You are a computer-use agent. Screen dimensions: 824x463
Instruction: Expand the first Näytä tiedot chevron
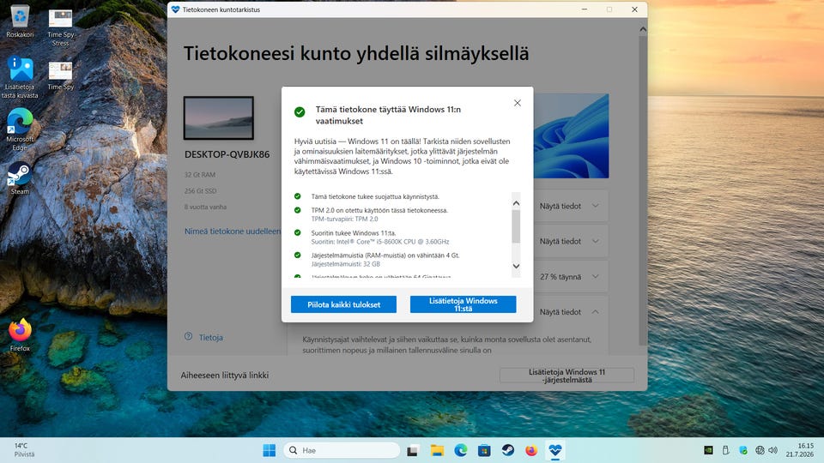[x=596, y=206]
